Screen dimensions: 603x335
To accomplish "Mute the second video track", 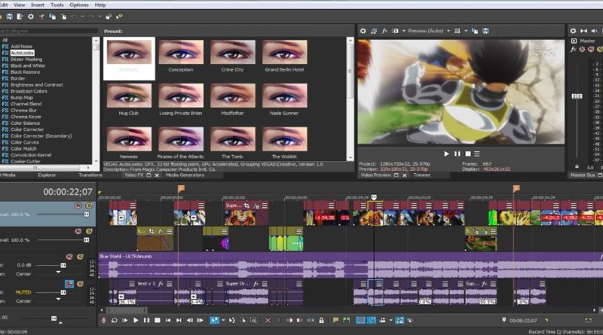I will click(x=78, y=231).
